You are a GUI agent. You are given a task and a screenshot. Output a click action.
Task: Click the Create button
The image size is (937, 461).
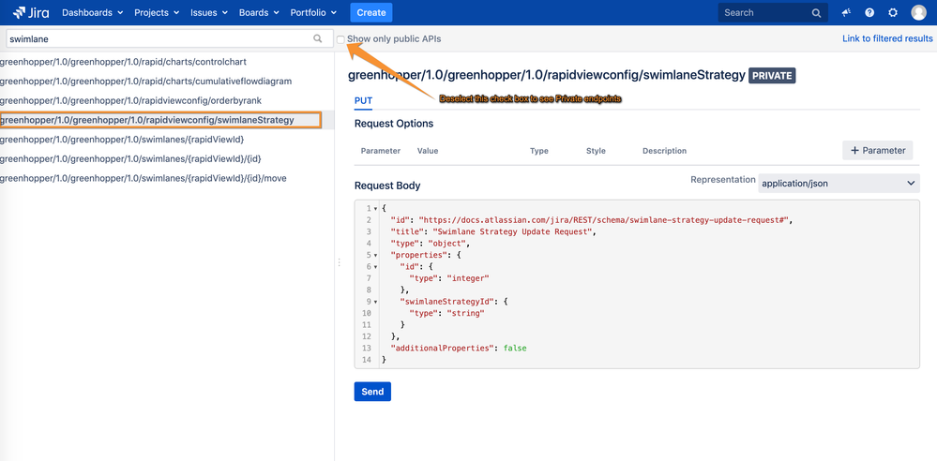click(371, 12)
